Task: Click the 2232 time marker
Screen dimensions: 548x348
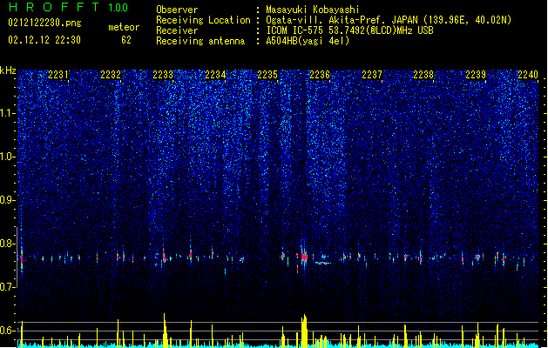Action: point(111,75)
